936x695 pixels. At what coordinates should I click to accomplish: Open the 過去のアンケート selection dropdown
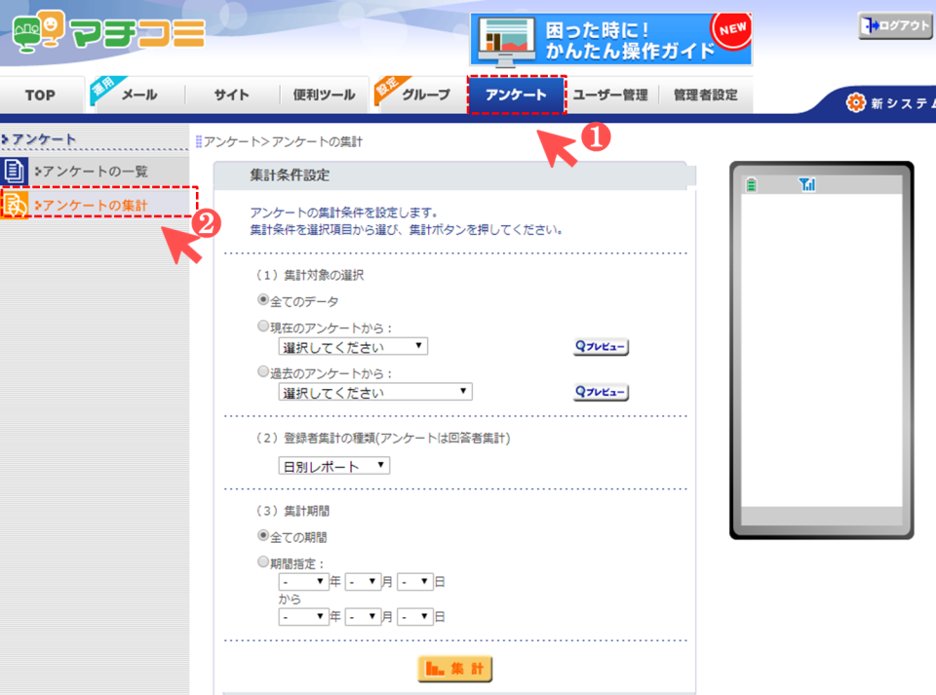[374, 392]
